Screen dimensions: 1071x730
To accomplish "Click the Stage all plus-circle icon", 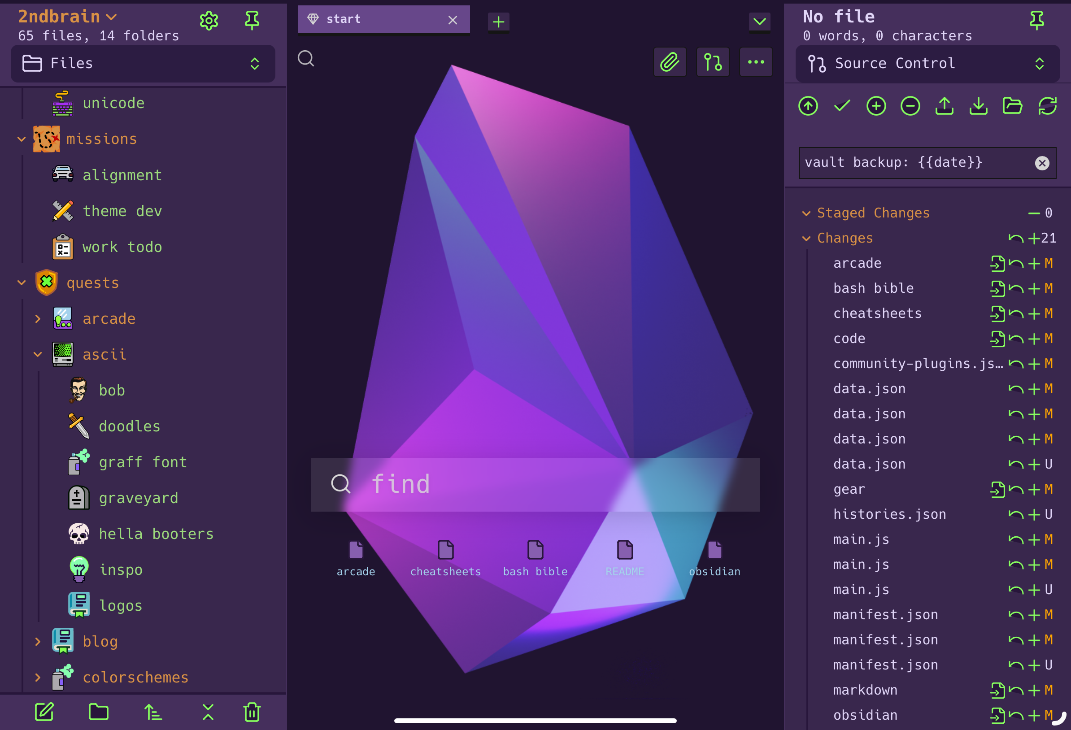I will tap(876, 106).
